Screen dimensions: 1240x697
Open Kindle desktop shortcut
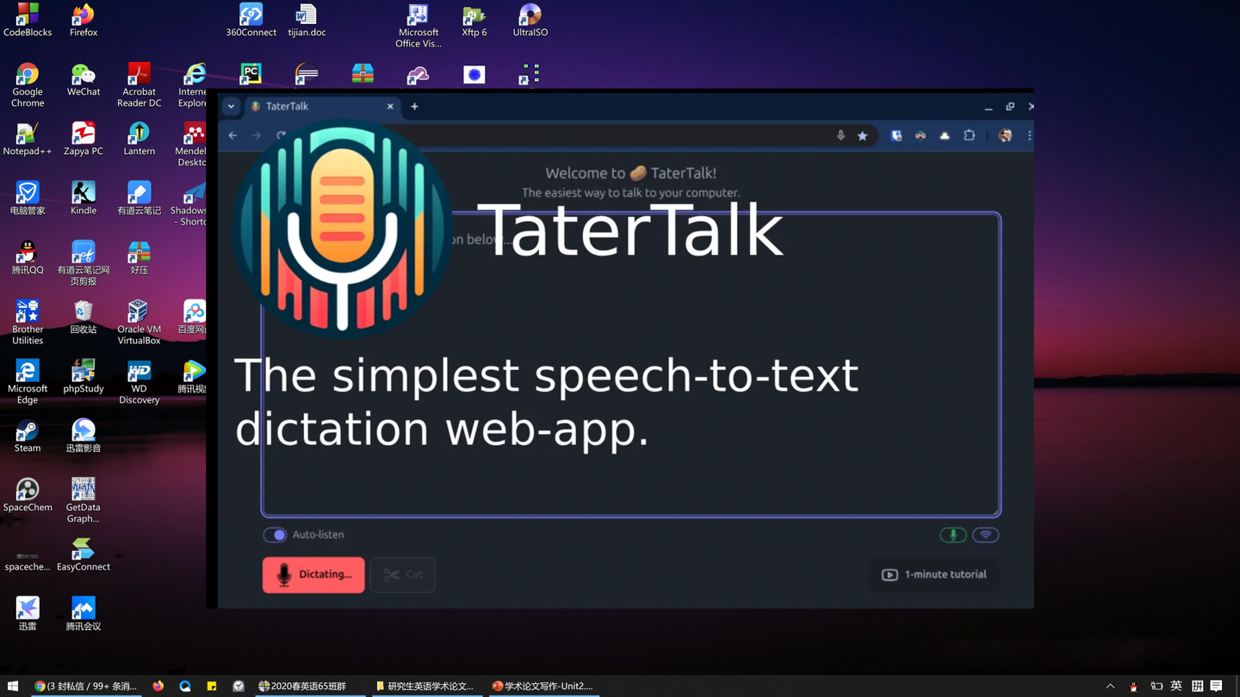pos(84,198)
